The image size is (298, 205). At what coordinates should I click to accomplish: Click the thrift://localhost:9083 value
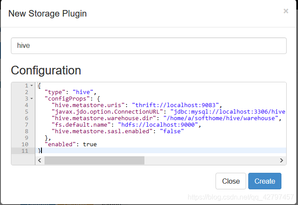pos(175,105)
